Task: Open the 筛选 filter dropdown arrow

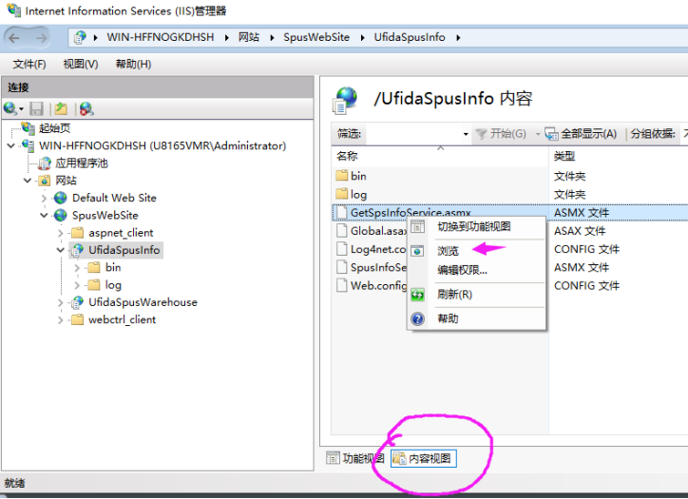Action: point(466,134)
